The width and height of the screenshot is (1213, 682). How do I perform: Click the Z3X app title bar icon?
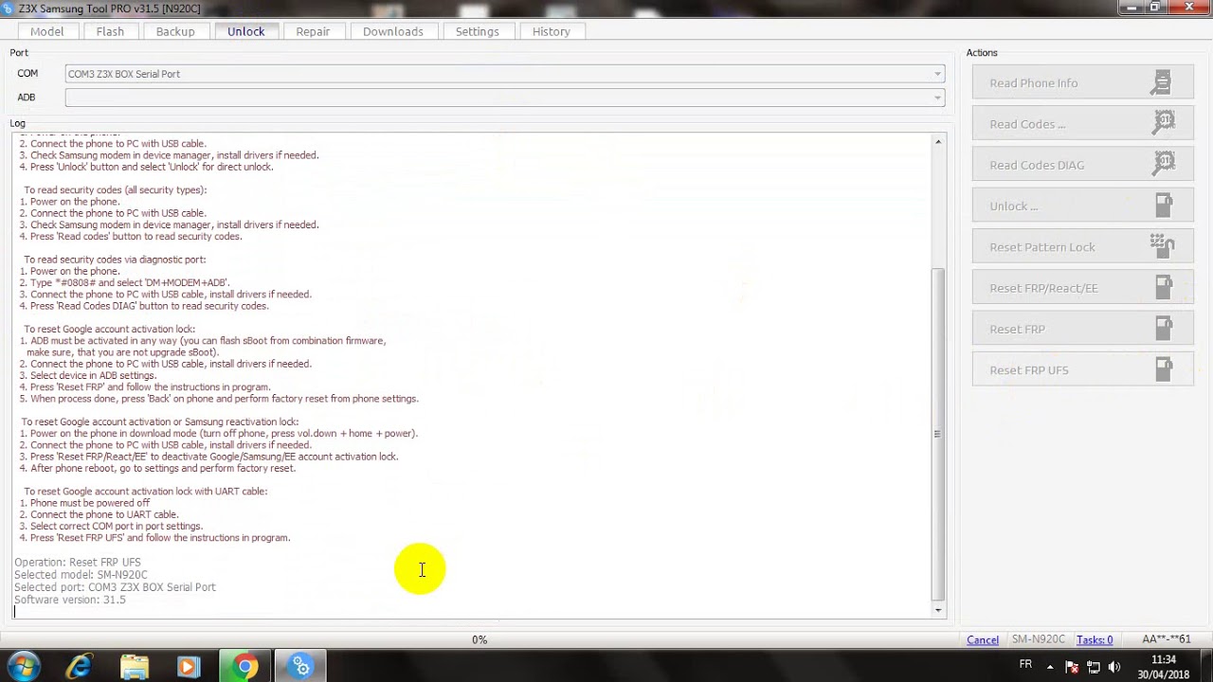[x=9, y=9]
